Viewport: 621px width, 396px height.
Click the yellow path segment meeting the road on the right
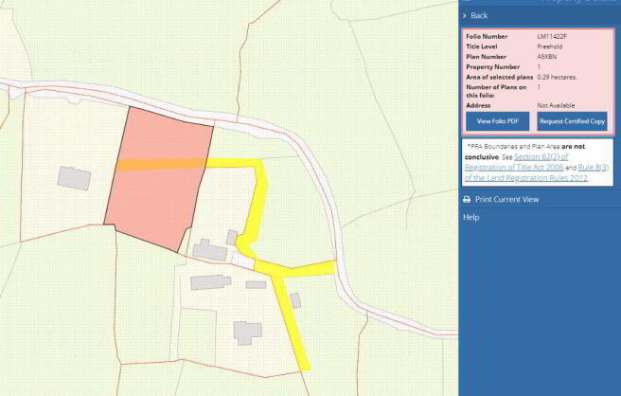point(312,267)
